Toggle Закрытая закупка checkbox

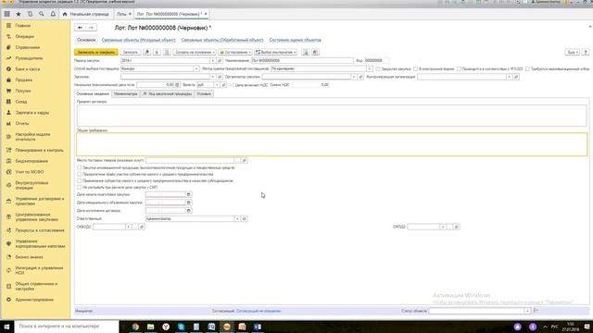click(x=377, y=68)
